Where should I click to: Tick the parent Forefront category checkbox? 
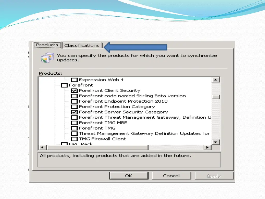click(64, 85)
